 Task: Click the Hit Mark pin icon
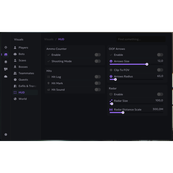pos(48,83)
